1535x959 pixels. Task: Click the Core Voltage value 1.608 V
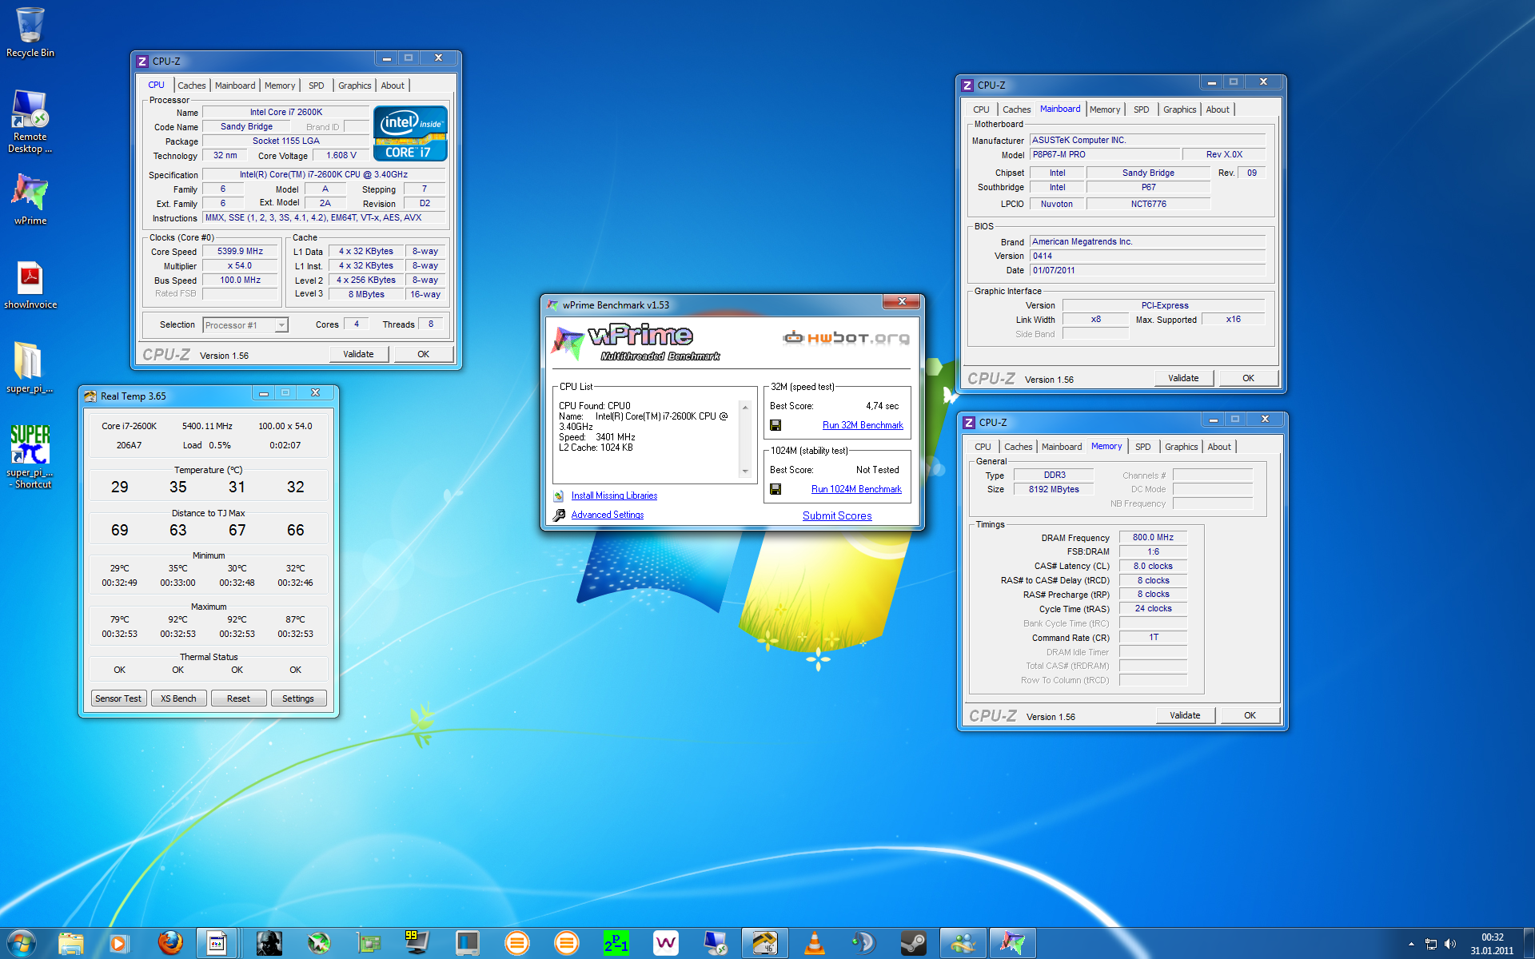pyautogui.click(x=341, y=155)
